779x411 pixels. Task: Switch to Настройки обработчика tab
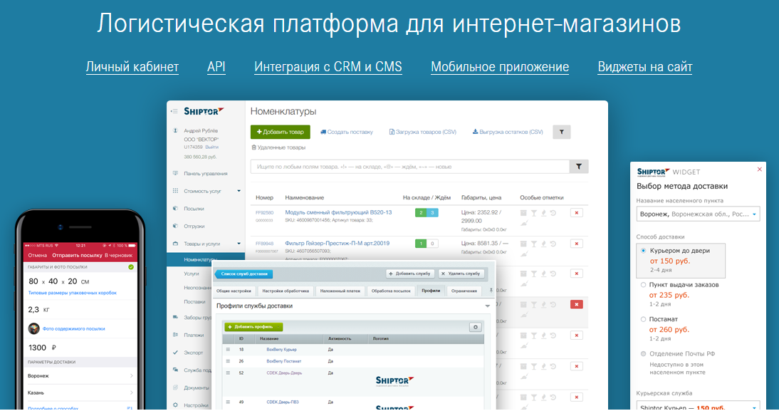[286, 291]
